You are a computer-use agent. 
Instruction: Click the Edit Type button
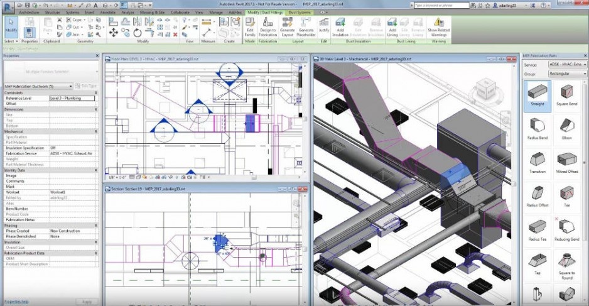(85, 86)
